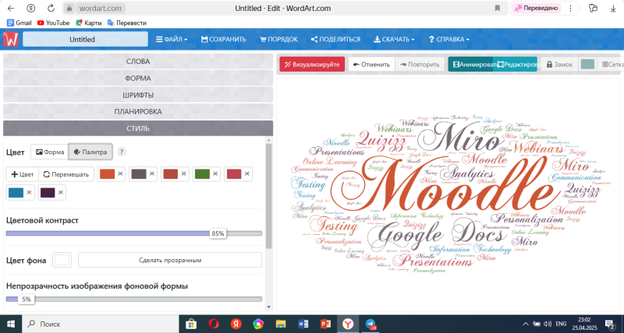Open the Справка dropdown menu

pyautogui.click(x=448, y=39)
